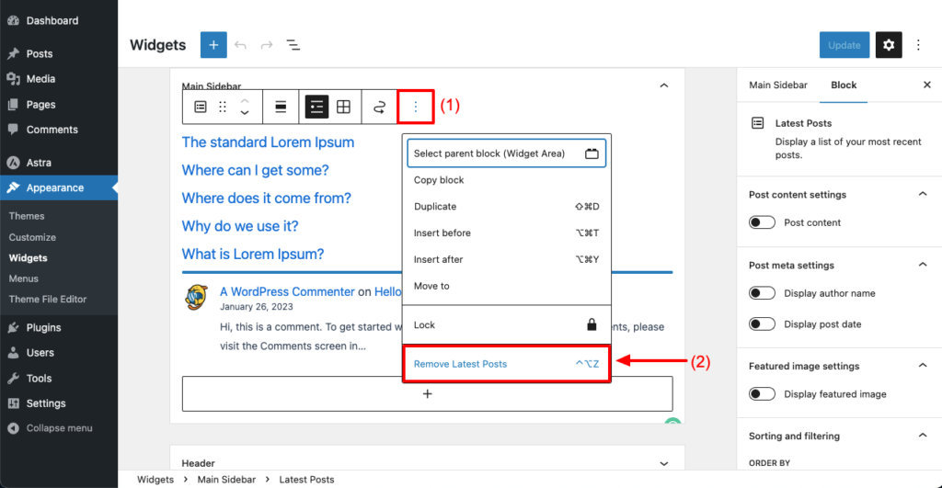Enable the Post content toggle

click(x=762, y=222)
